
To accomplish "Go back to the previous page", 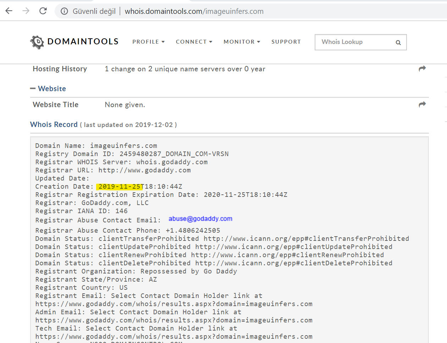I will tap(9, 11).
